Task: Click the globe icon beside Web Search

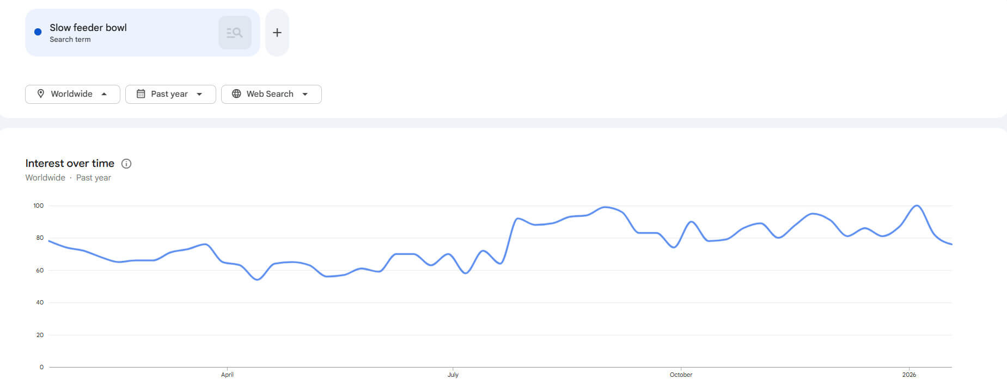Action: [x=236, y=94]
